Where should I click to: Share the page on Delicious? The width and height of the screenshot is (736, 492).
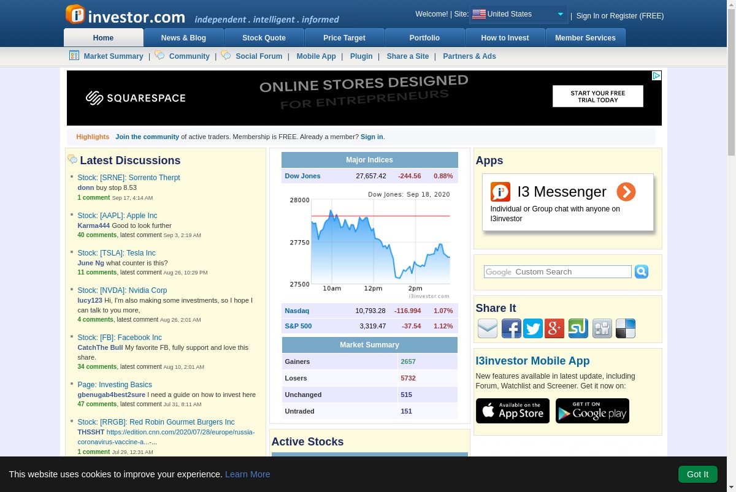point(626,328)
